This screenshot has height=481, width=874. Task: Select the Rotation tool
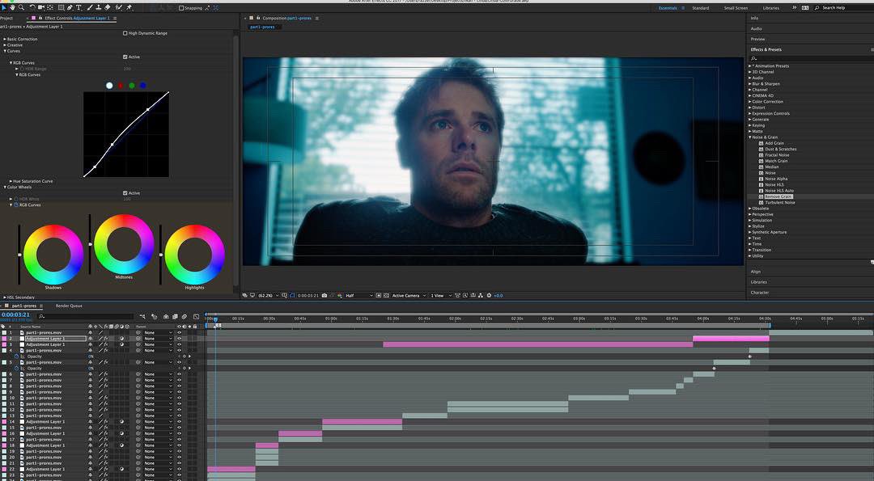[32, 7]
